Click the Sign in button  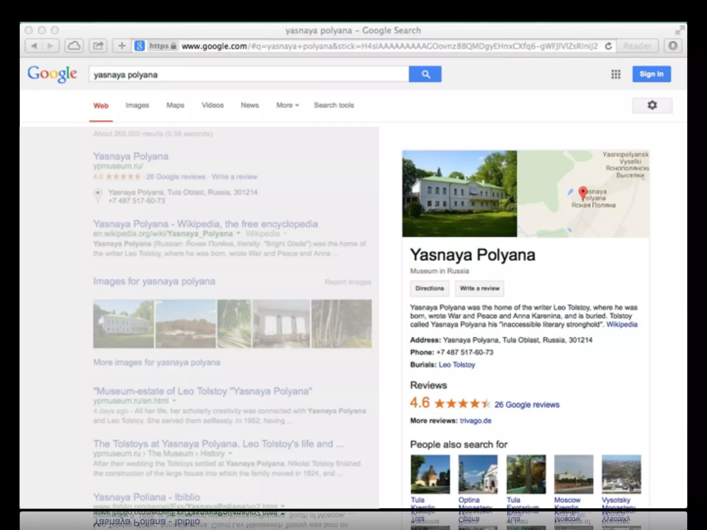pos(651,74)
